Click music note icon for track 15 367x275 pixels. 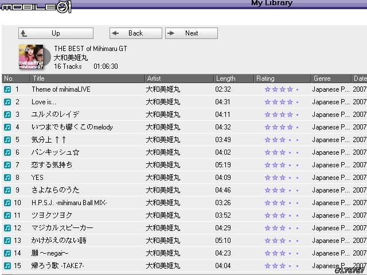pos(7,266)
